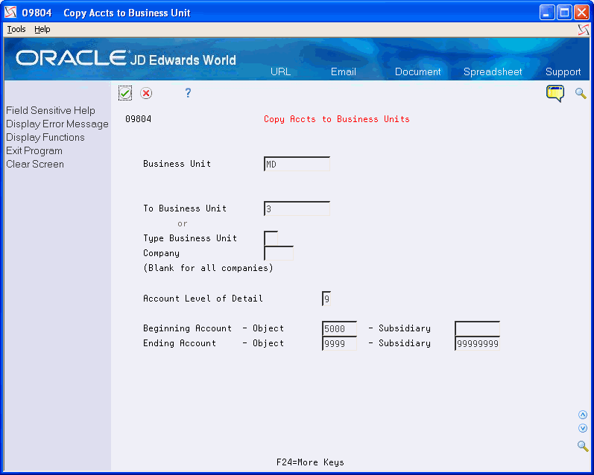
Task: Focus the Beginning Account Subsidiary field
Action: point(477,328)
